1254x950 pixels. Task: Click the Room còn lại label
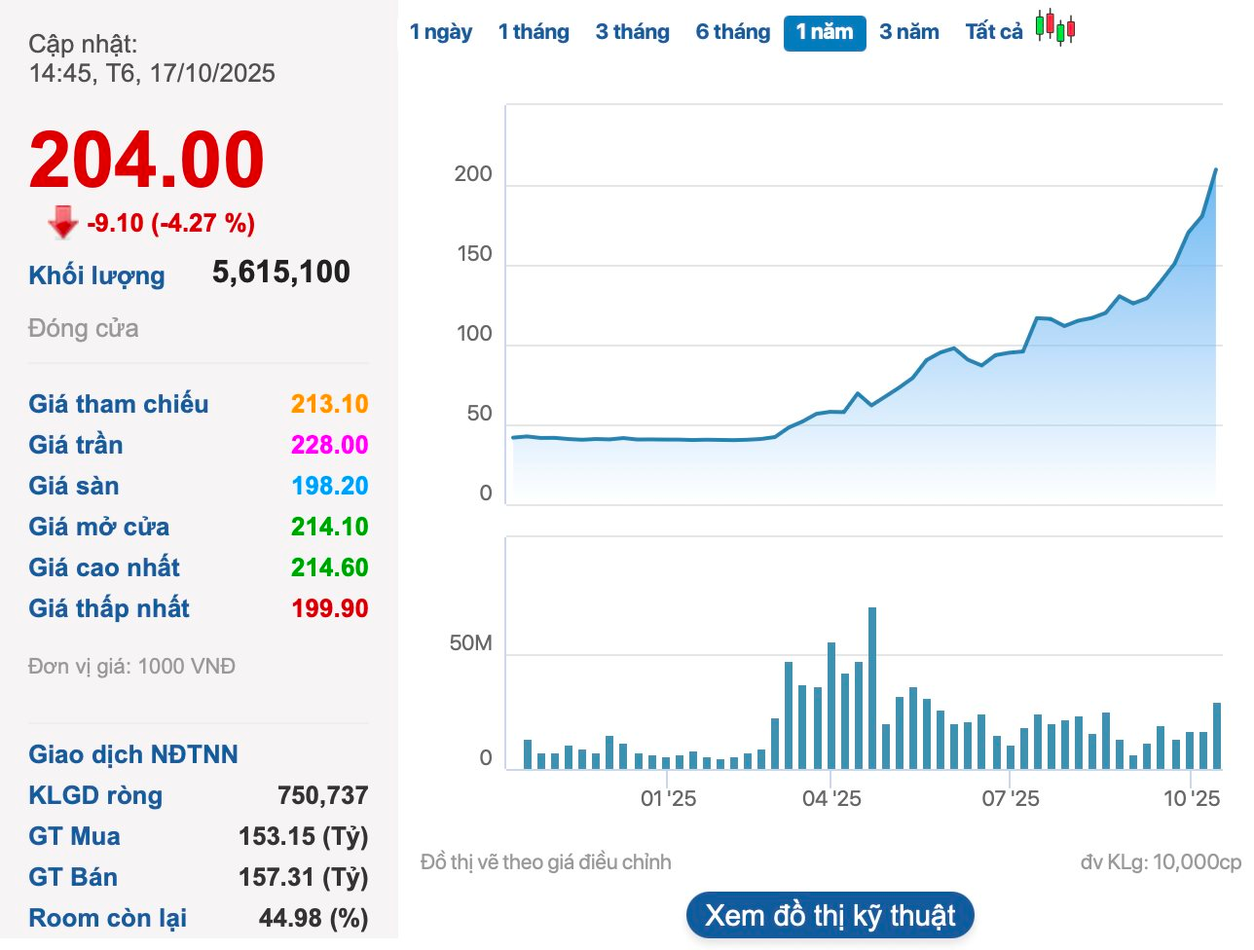click(x=107, y=918)
